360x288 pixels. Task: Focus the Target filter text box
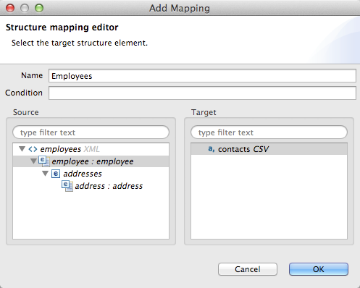point(269,132)
